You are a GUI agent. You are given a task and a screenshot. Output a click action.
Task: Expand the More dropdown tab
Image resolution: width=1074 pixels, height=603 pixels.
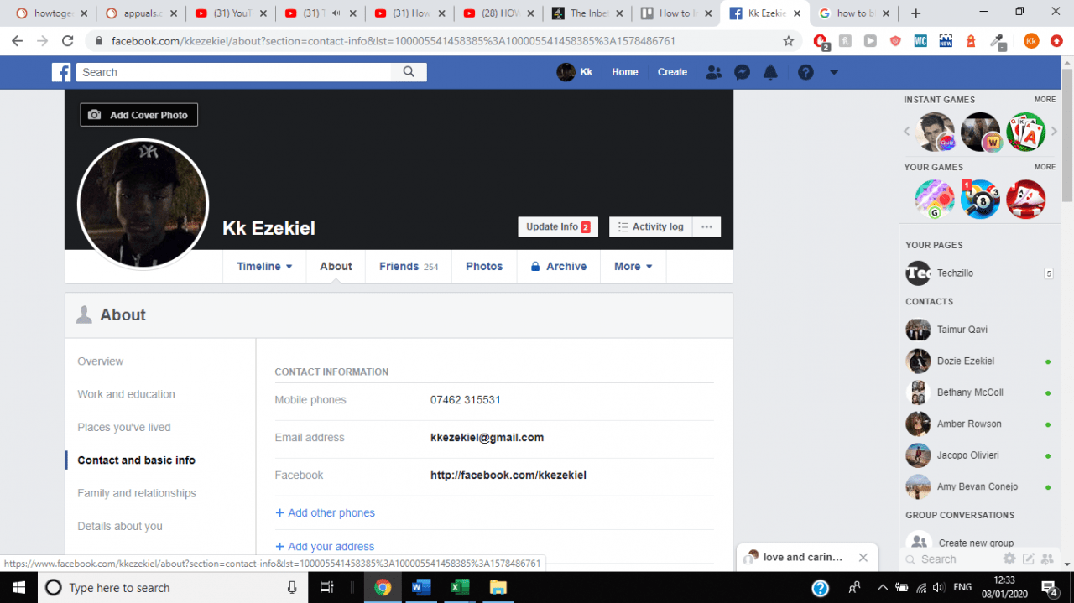pyautogui.click(x=633, y=266)
